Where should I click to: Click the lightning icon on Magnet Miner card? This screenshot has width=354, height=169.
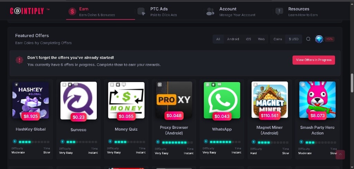pyautogui.click(x=253, y=142)
